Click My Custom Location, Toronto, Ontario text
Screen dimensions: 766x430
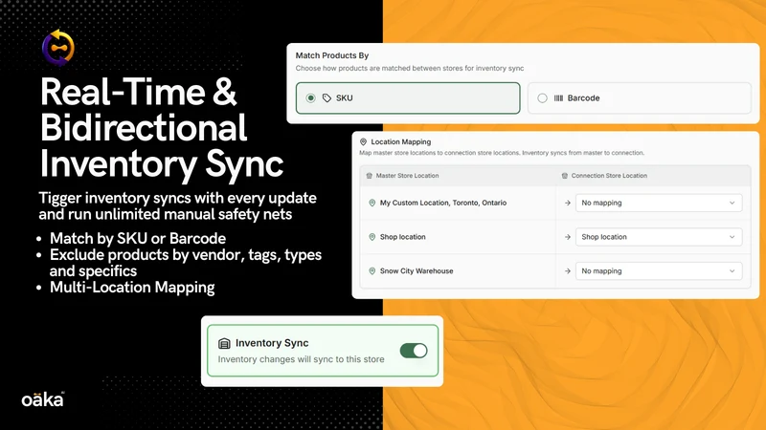point(443,203)
